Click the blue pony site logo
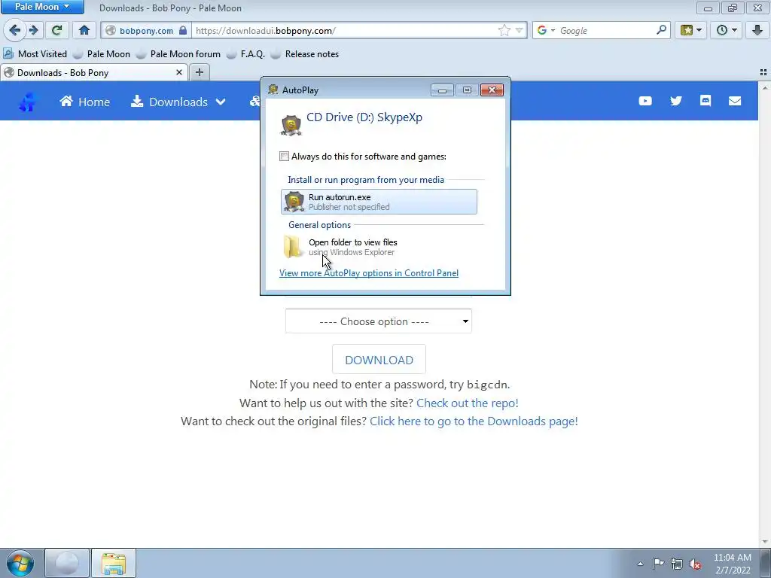Viewport: 771px width, 578px height. point(28,102)
